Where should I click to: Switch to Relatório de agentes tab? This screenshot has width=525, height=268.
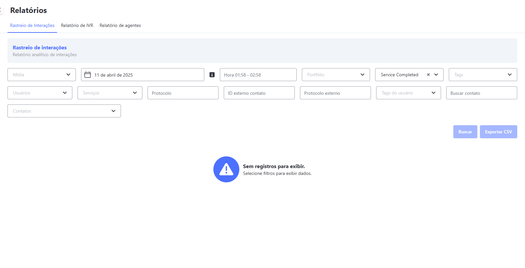point(120,25)
